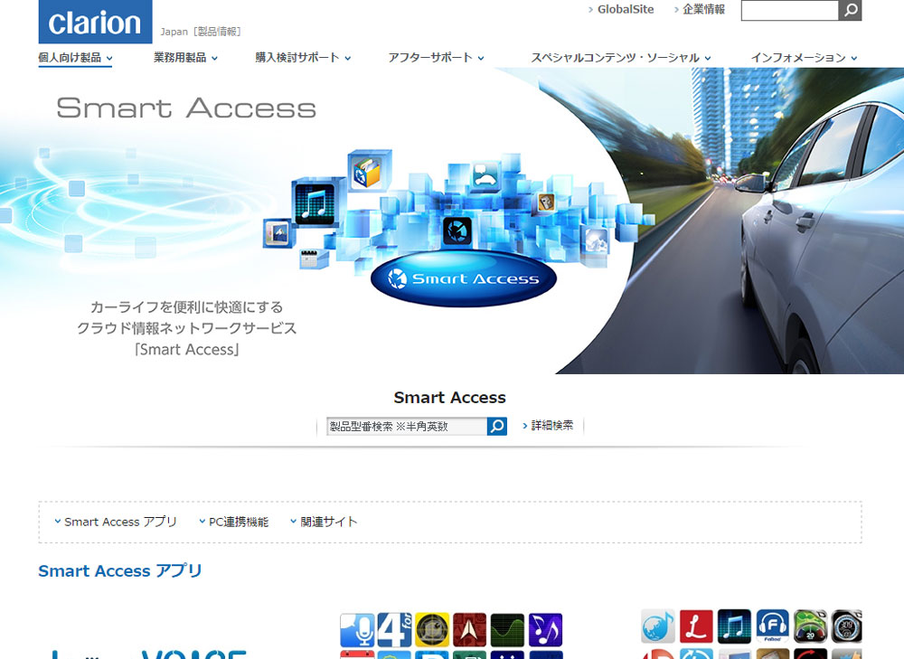
Task: Open the FaBoo headphones app icon
Action: point(773,626)
